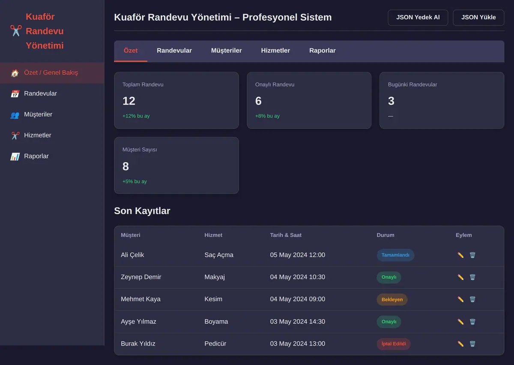
Task: Delete Burak Yıldız's cancelled appointment
Action: tap(472, 344)
